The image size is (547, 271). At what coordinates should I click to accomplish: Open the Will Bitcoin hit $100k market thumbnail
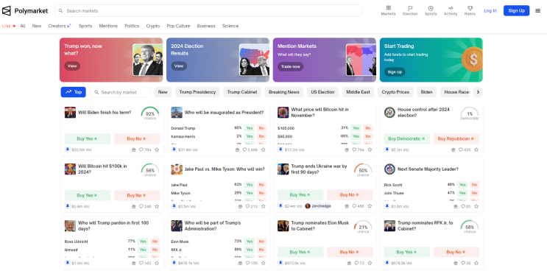70,169
